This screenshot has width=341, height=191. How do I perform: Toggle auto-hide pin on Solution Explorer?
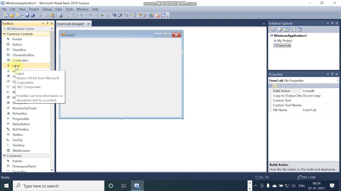332,23
